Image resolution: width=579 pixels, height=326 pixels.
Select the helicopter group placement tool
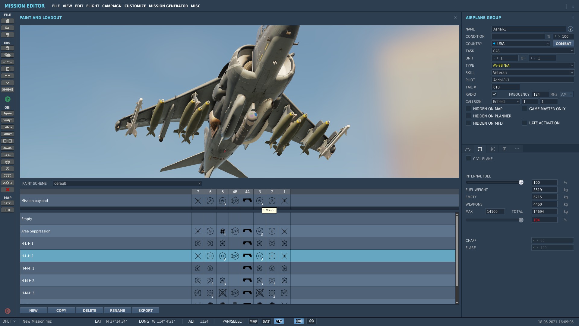point(8,120)
